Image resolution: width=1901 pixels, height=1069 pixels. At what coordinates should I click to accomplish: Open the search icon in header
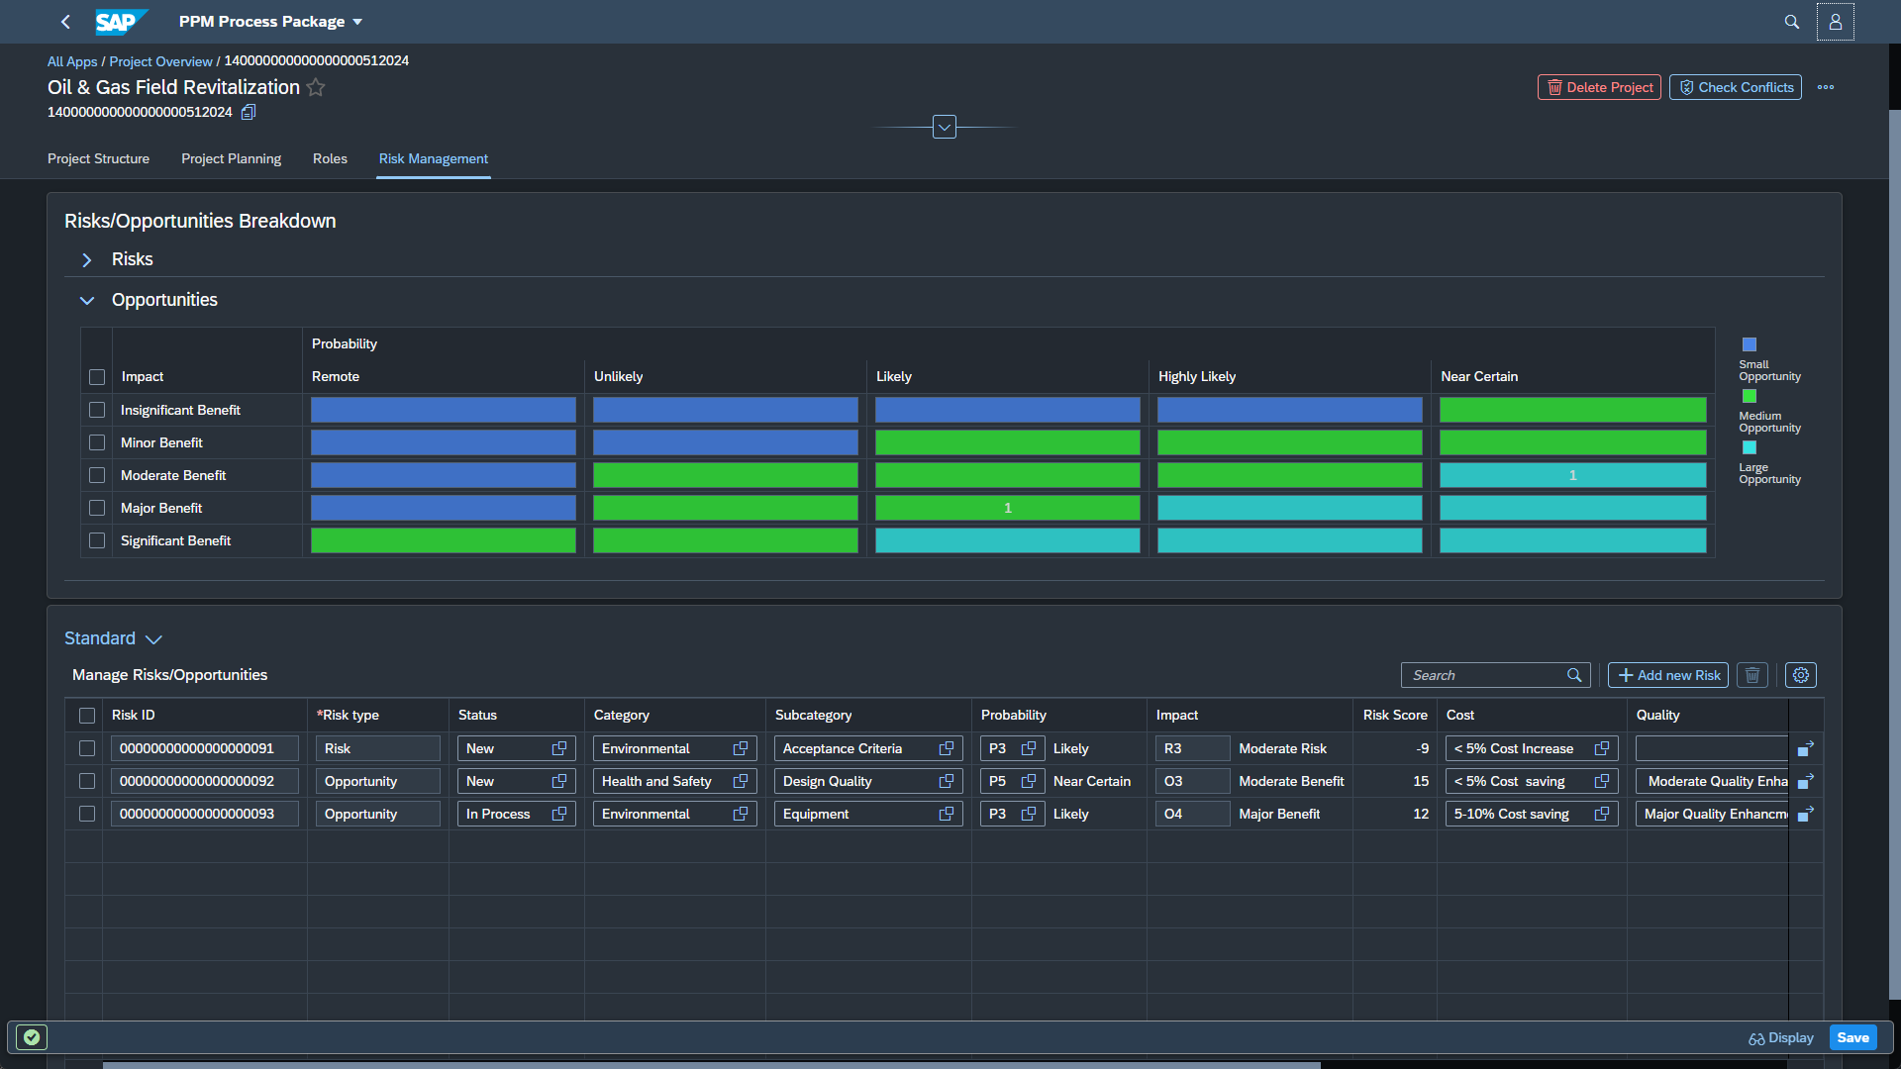coord(1791,22)
